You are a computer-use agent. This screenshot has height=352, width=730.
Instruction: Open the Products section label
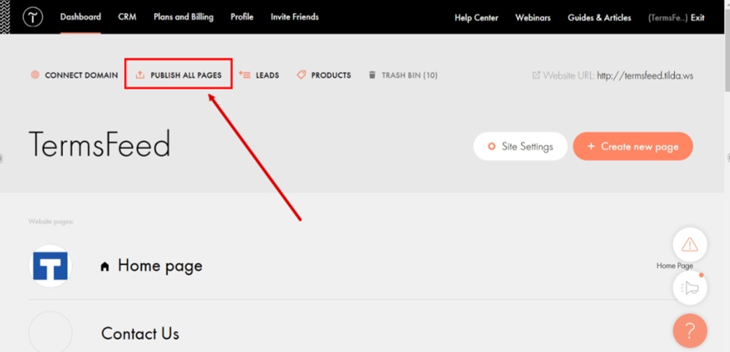tap(331, 75)
